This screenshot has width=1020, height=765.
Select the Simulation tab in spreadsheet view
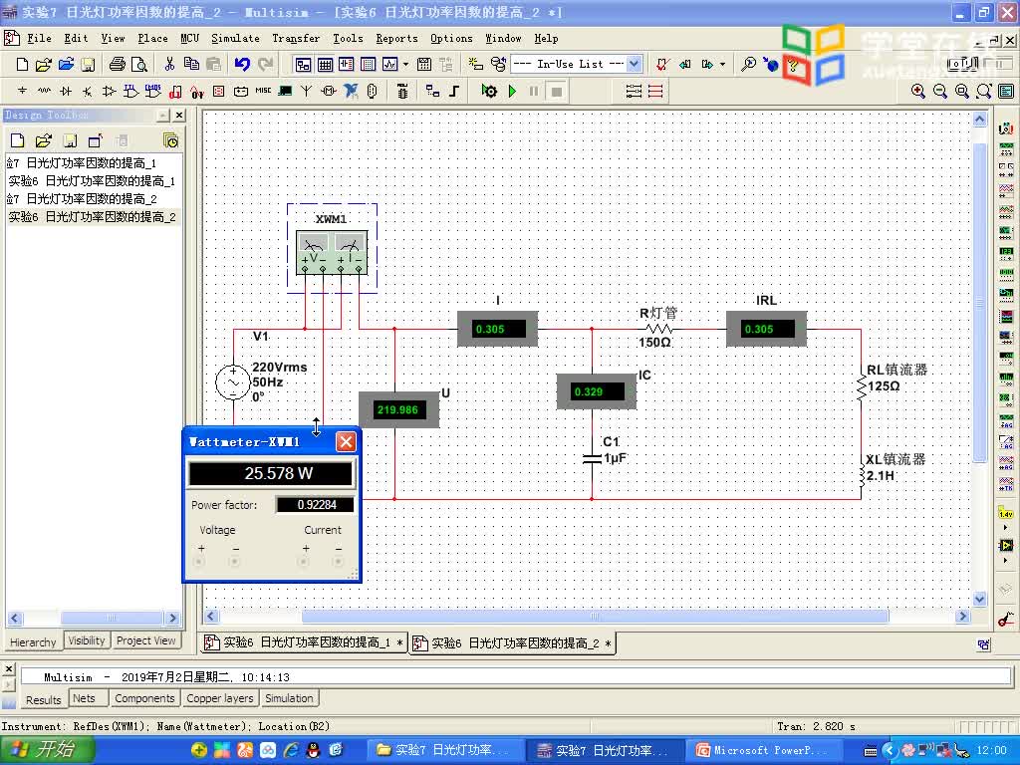click(x=289, y=698)
